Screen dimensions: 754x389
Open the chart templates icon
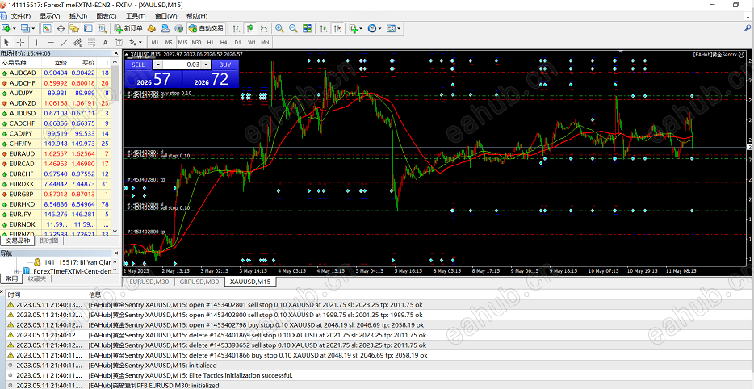pyautogui.click(x=391, y=28)
